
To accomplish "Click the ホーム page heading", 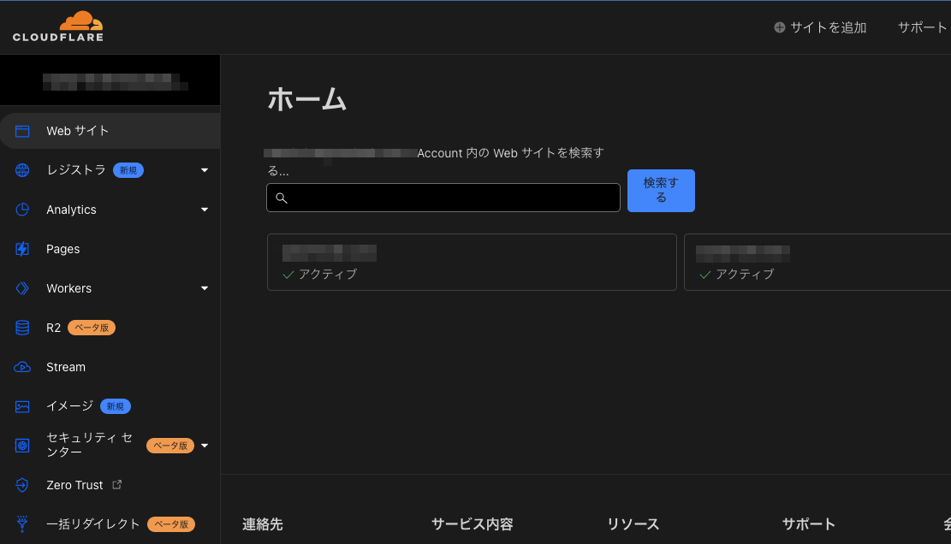I will coord(307,98).
